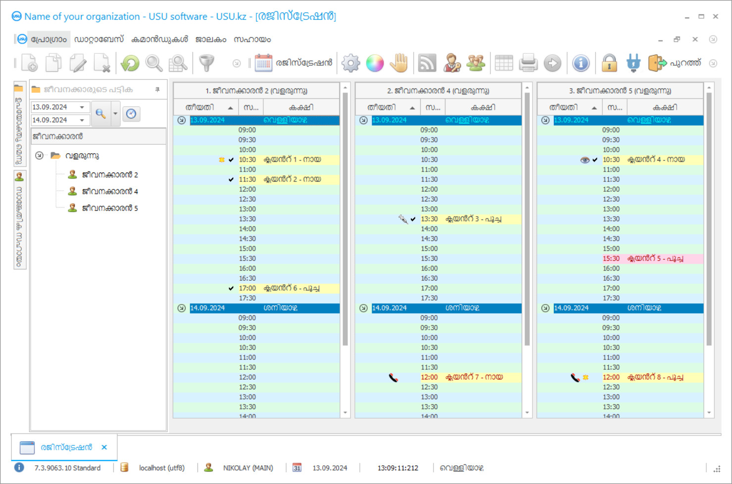Click the color wheel palette icon
The width and height of the screenshot is (732, 484).
(x=375, y=63)
